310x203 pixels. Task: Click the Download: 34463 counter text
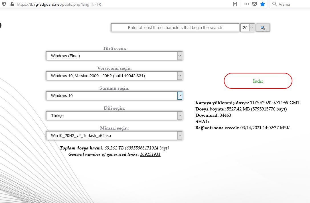pyautogui.click(x=213, y=115)
